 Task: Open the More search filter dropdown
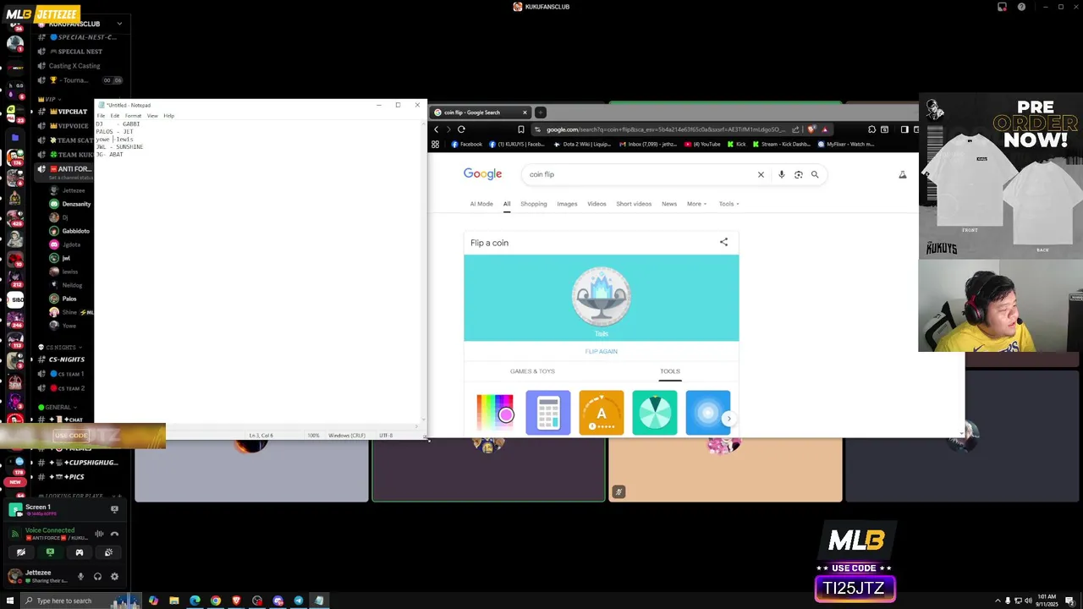(697, 204)
